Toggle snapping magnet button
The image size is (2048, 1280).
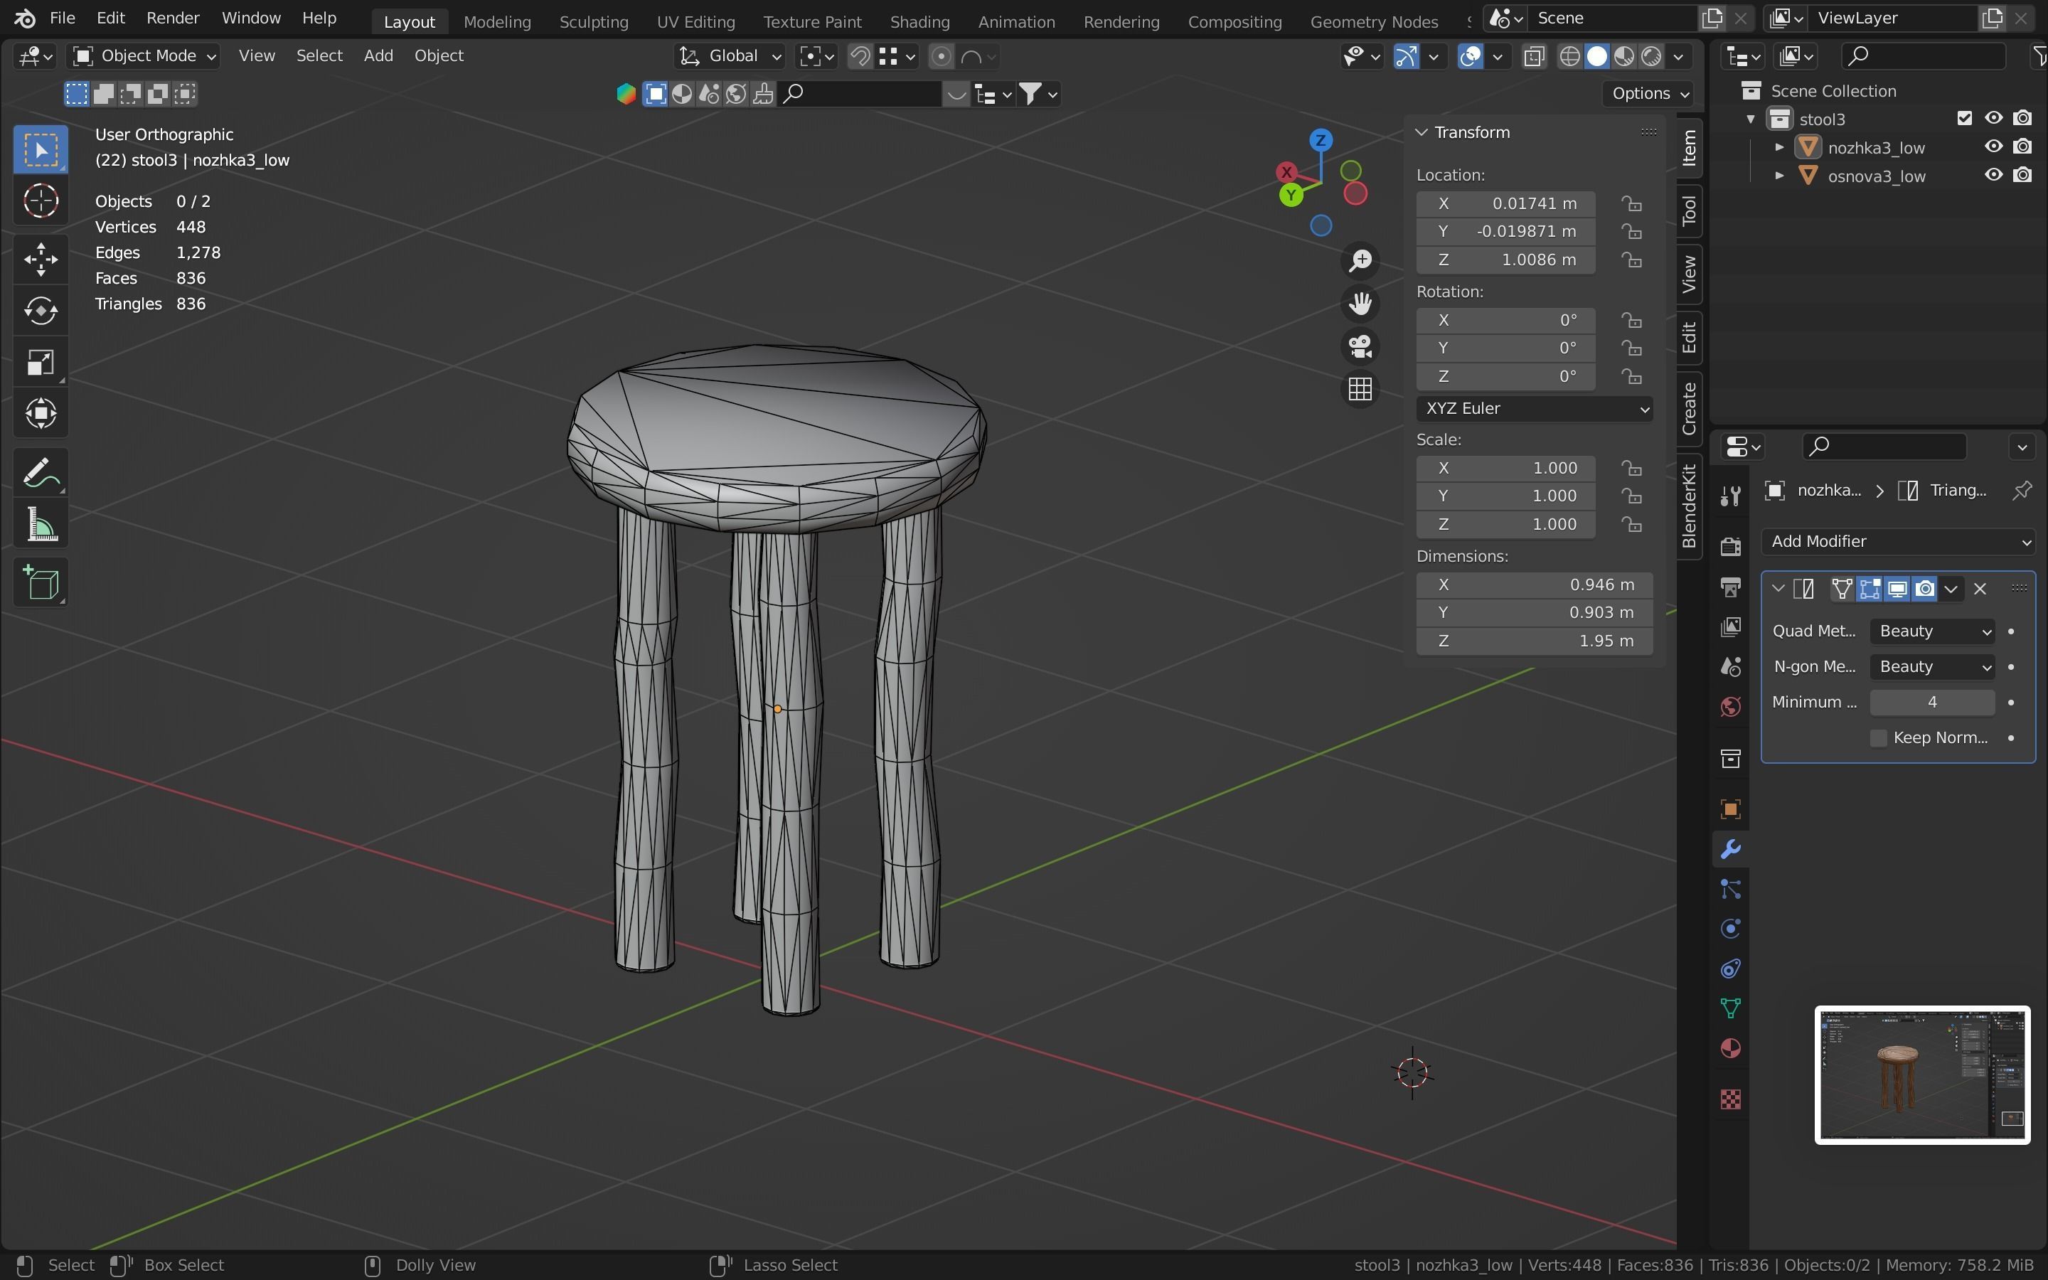coord(860,56)
